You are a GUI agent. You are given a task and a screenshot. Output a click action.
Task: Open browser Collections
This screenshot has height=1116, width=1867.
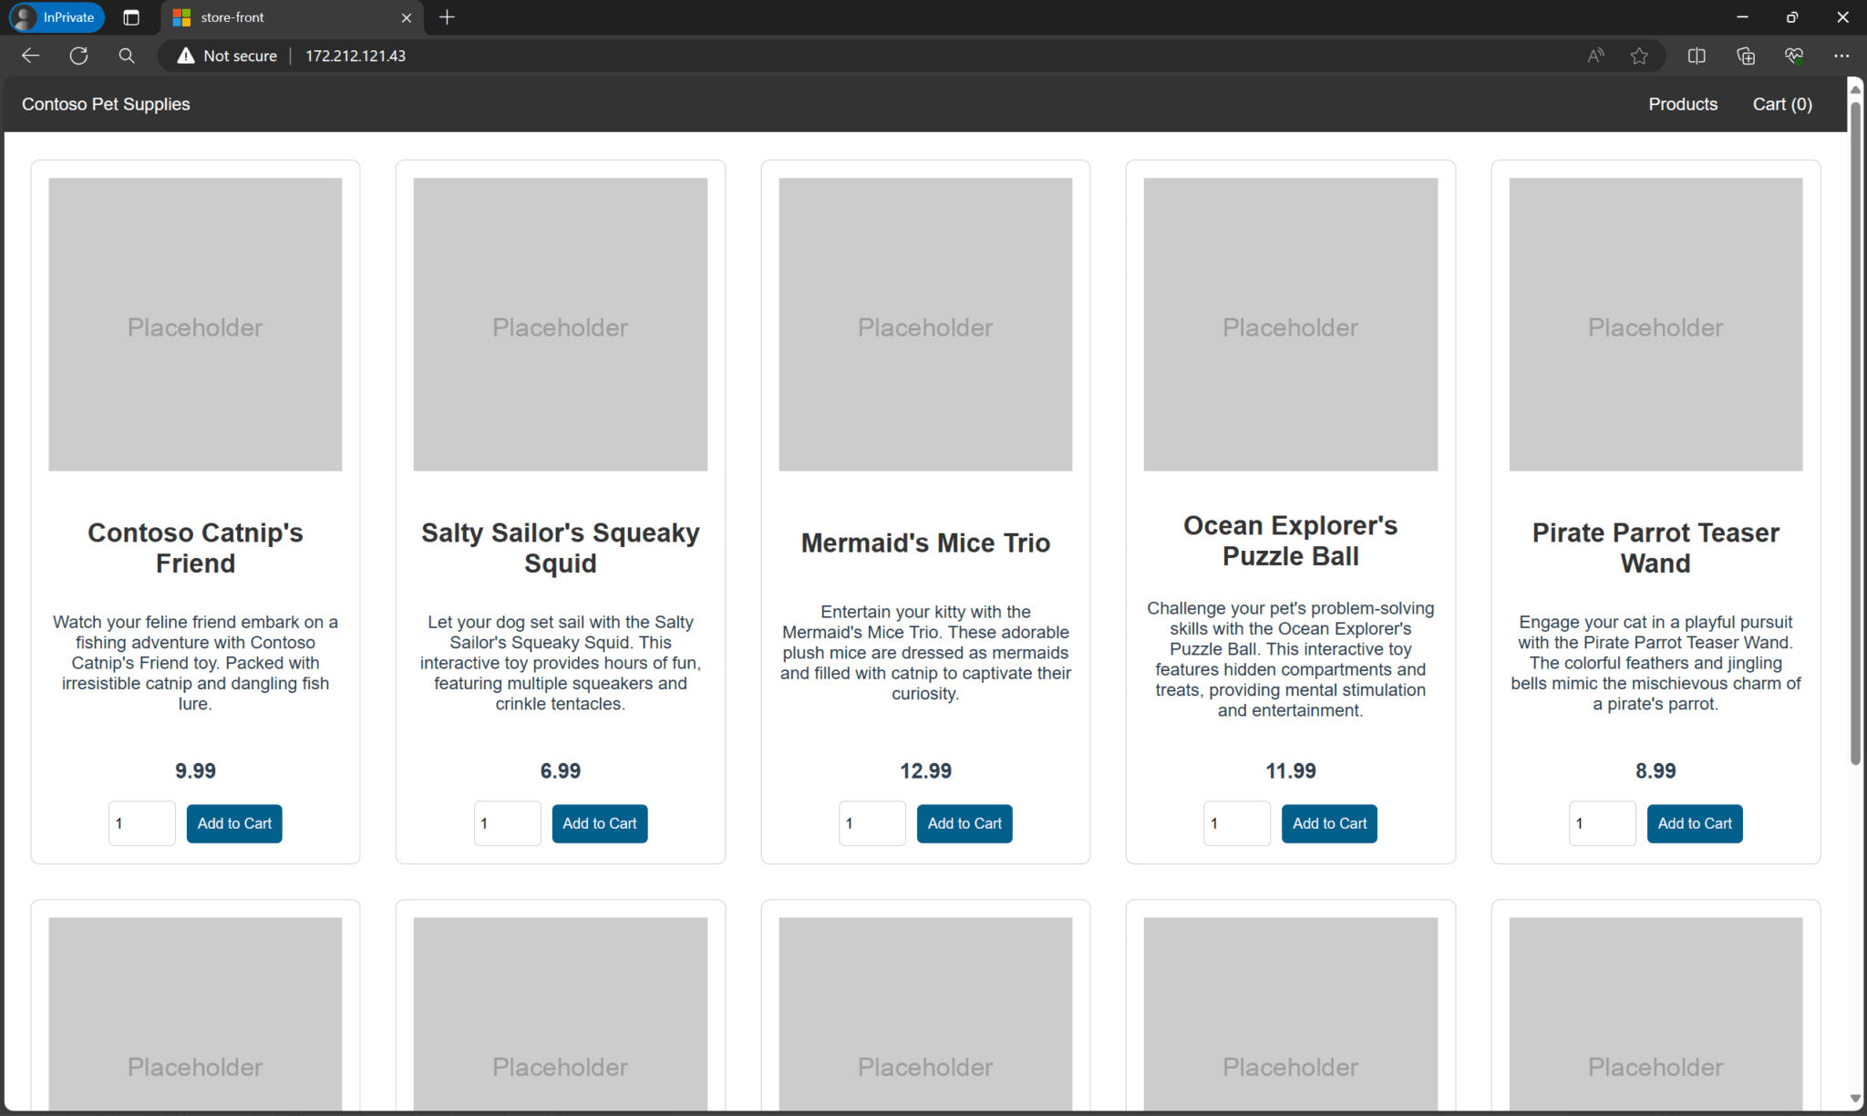(x=1746, y=56)
